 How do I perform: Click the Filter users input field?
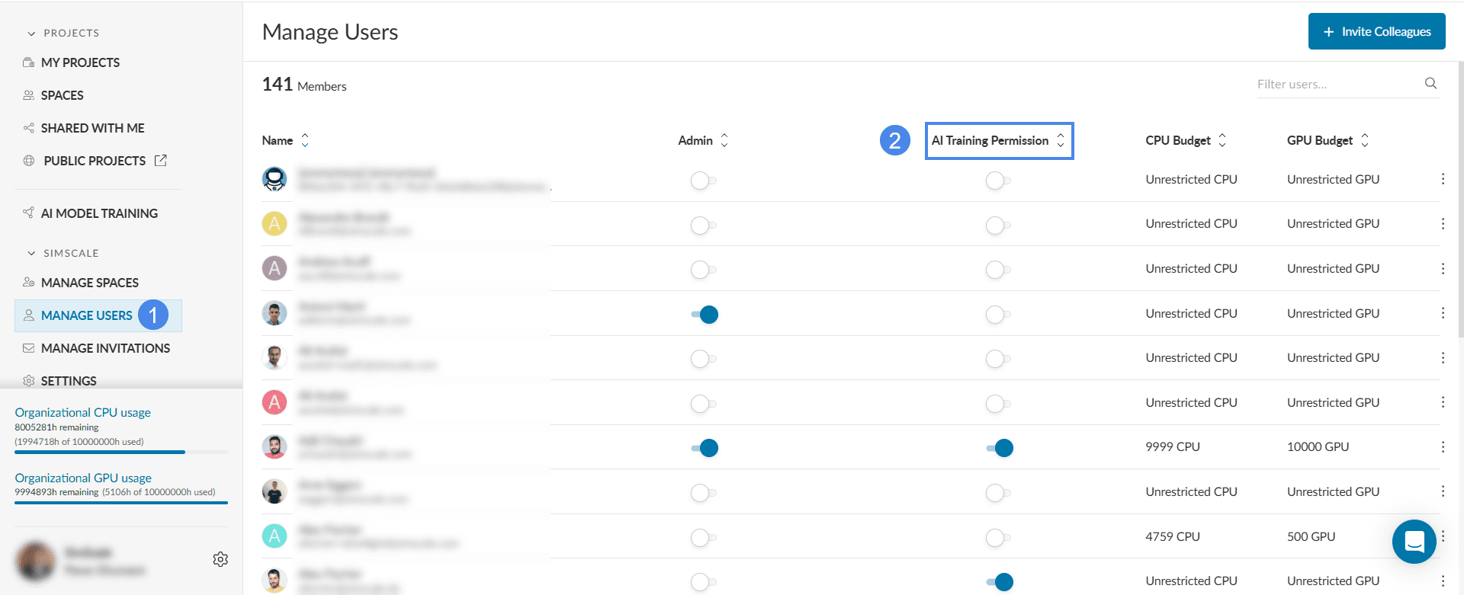click(1336, 84)
